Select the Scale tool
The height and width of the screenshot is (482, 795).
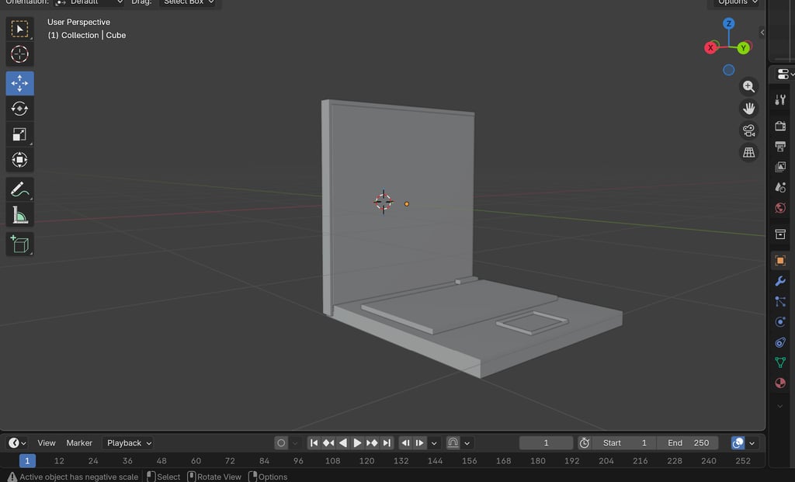coord(19,134)
